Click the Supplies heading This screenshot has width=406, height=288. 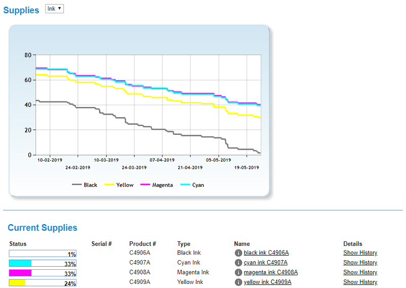coord(21,10)
